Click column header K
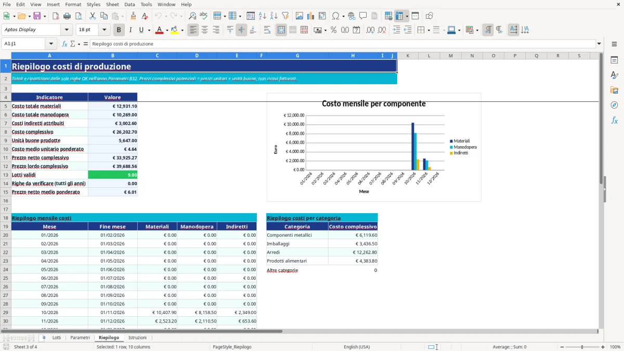 point(408,56)
